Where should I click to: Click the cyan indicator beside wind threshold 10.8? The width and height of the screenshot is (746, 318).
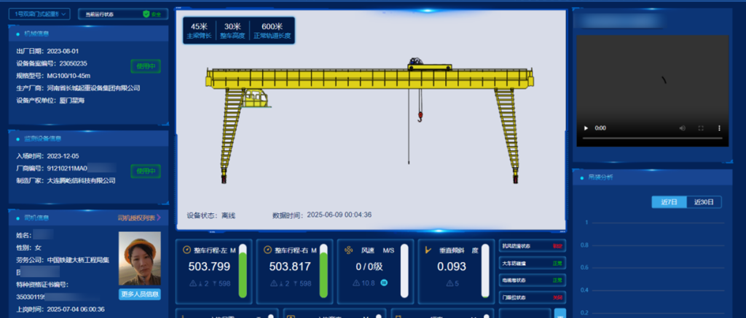click(384, 282)
